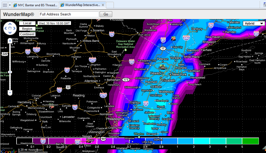
Task: Click the hand icon in pan control
Action: 10,28
